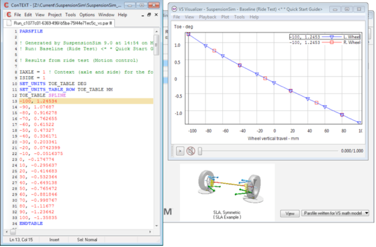Restore the inner ConTEXT document window
Screen dimensions: 376x247
[149, 15]
